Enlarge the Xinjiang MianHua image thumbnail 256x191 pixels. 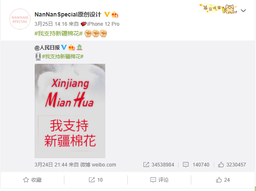click(70, 111)
